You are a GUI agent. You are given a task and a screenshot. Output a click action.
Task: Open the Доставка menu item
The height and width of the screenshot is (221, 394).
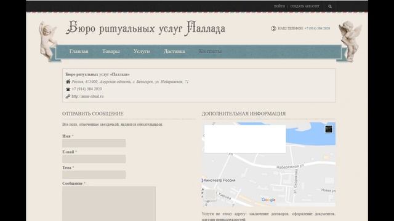tap(174, 52)
